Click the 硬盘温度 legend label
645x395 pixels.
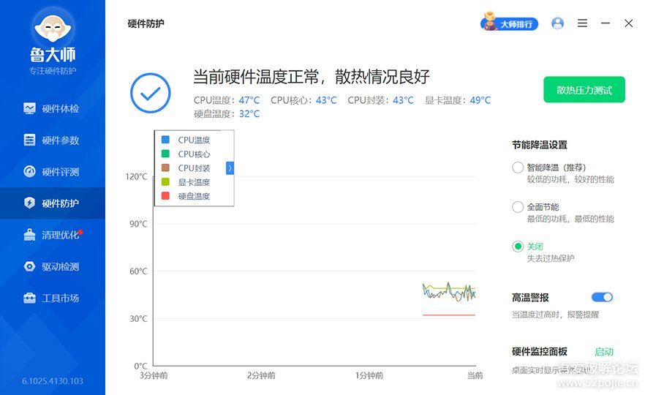pos(194,196)
